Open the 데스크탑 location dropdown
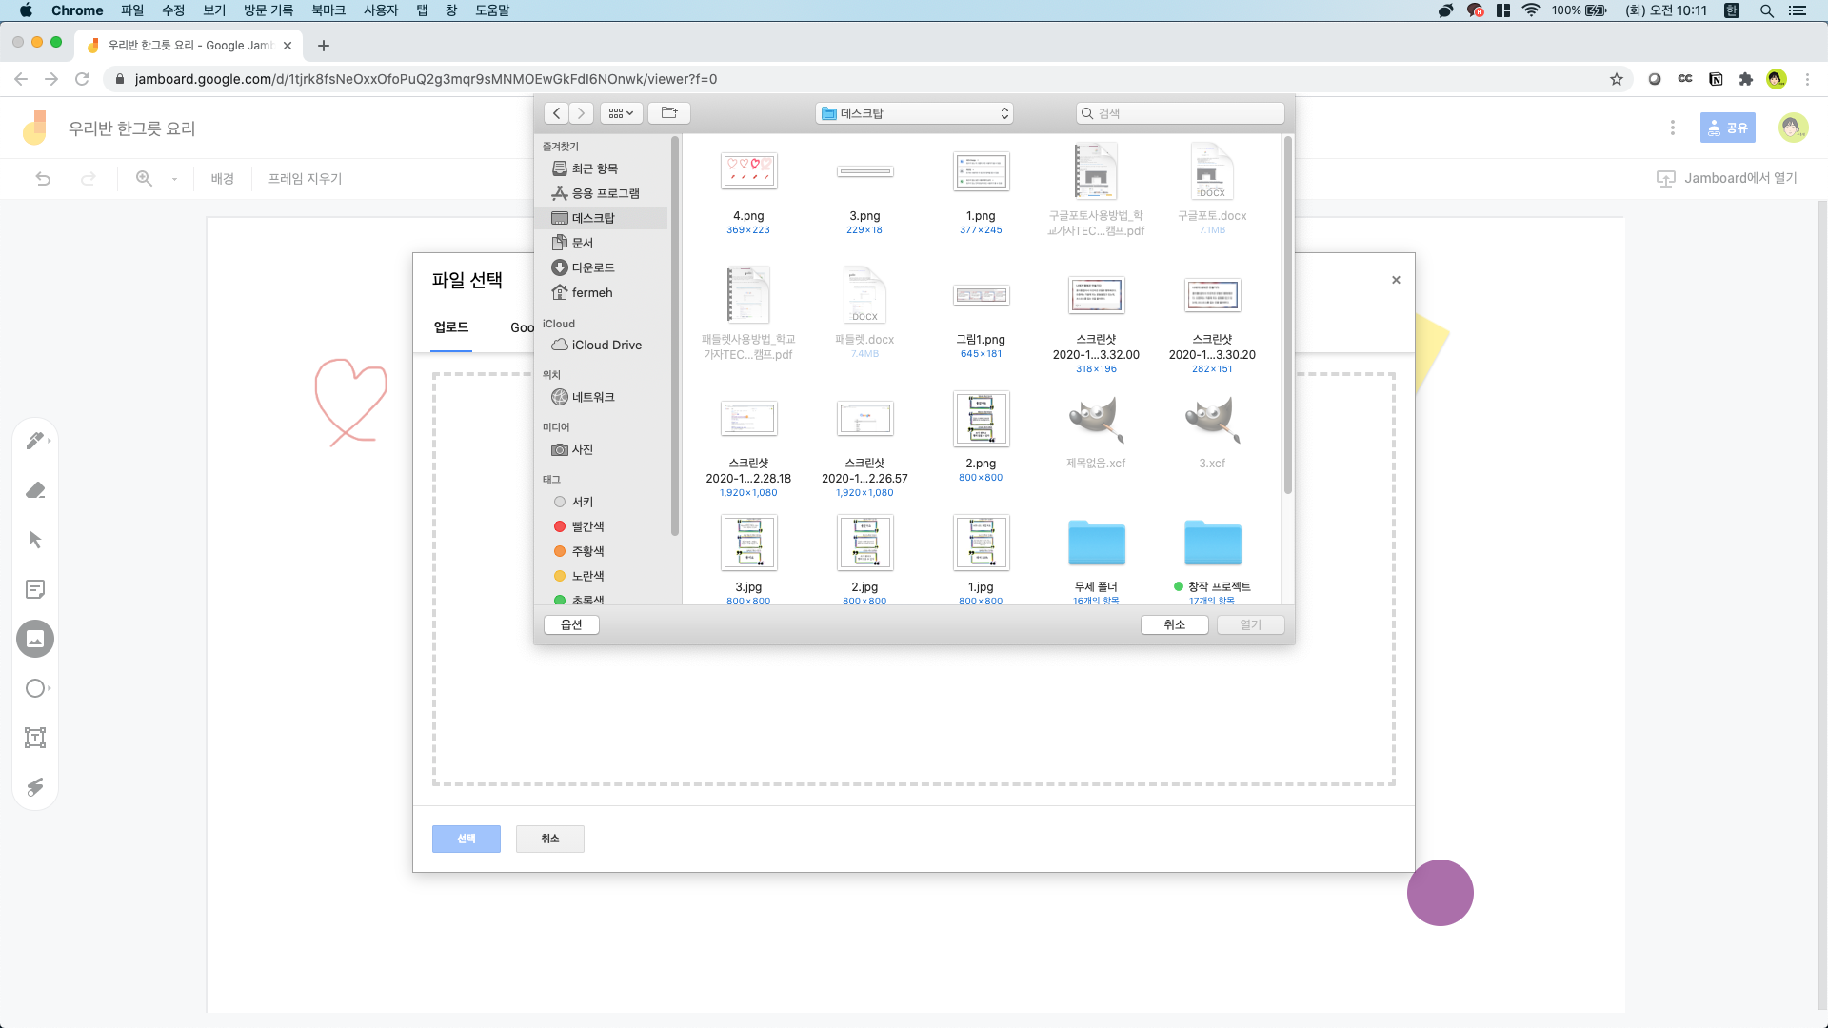 click(914, 113)
